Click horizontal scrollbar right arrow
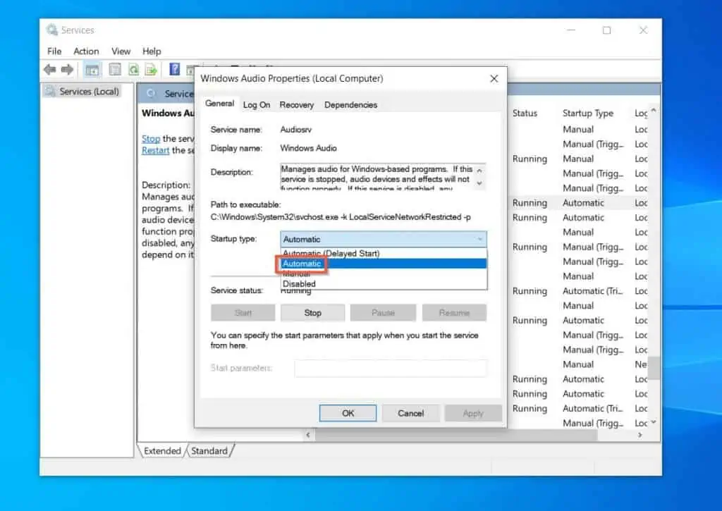The image size is (722, 511). click(640, 435)
